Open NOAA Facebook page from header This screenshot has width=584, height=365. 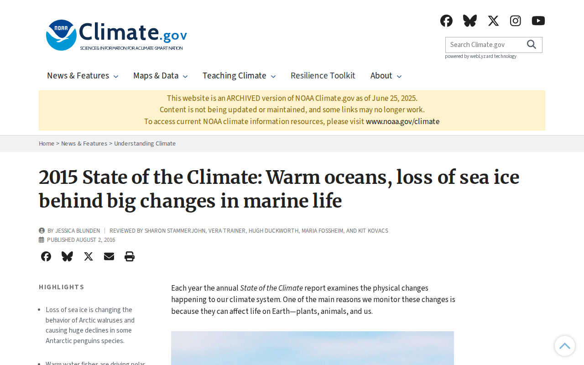coord(446,21)
